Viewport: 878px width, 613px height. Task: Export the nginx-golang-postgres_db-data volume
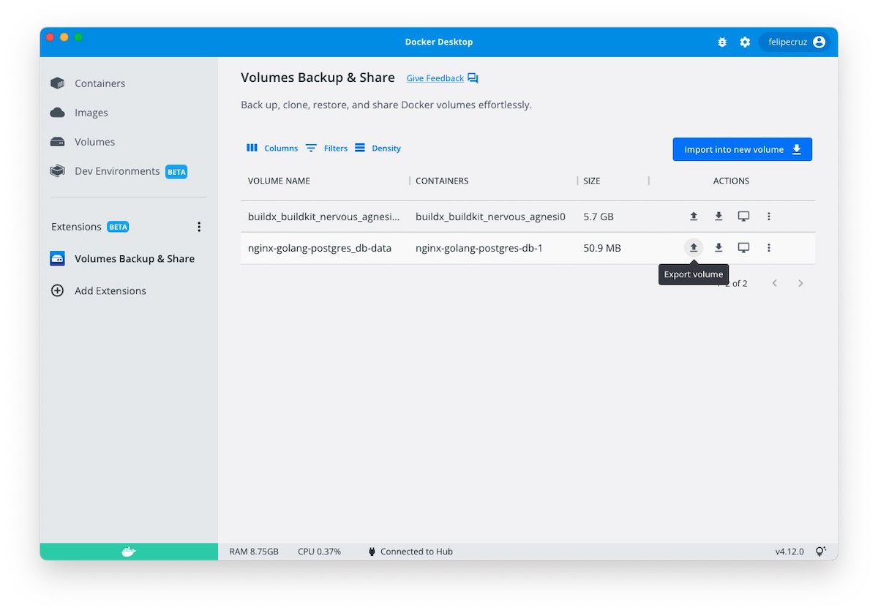[x=693, y=247]
